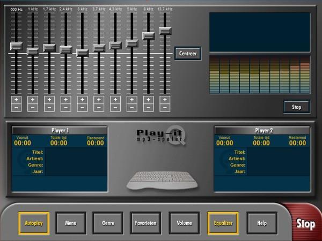Screen dimensions: 322x241
Task: Click plus below the 3,7 kHz slider
Action: (x=99, y=100)
